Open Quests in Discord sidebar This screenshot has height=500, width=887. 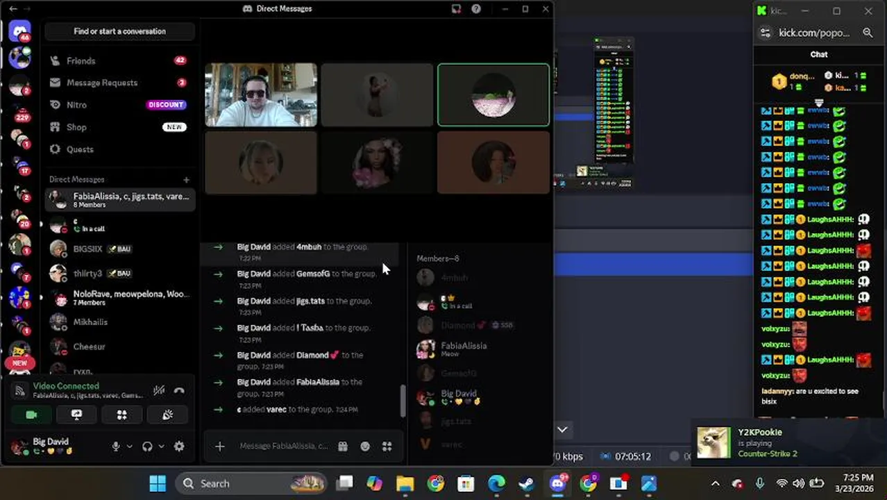click(119, 149)
